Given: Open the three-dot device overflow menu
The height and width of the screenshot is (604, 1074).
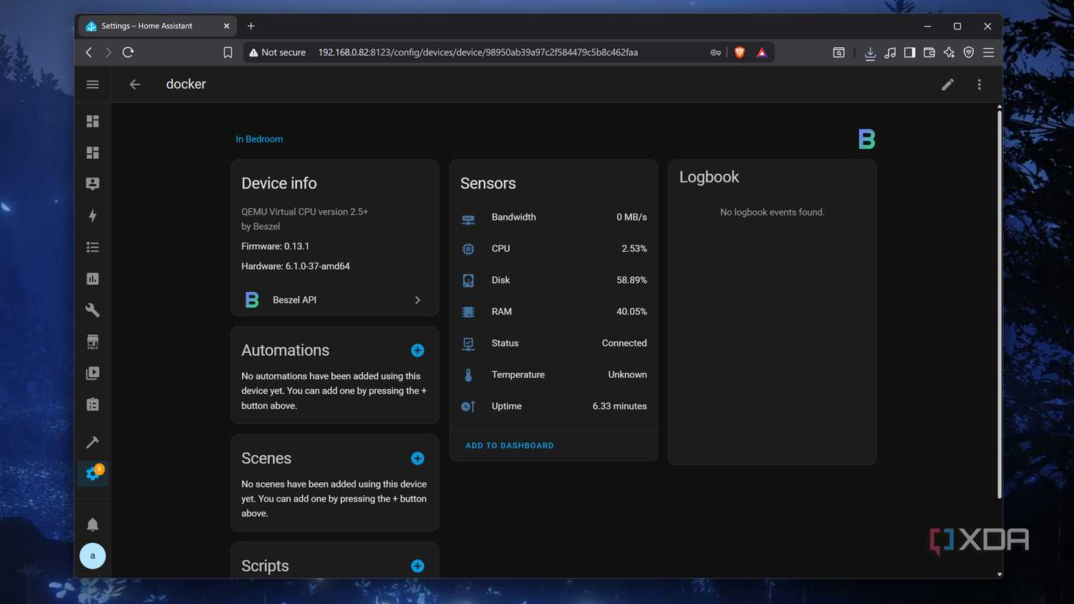Looking at the screenshot, I should [x=979, y=84].
